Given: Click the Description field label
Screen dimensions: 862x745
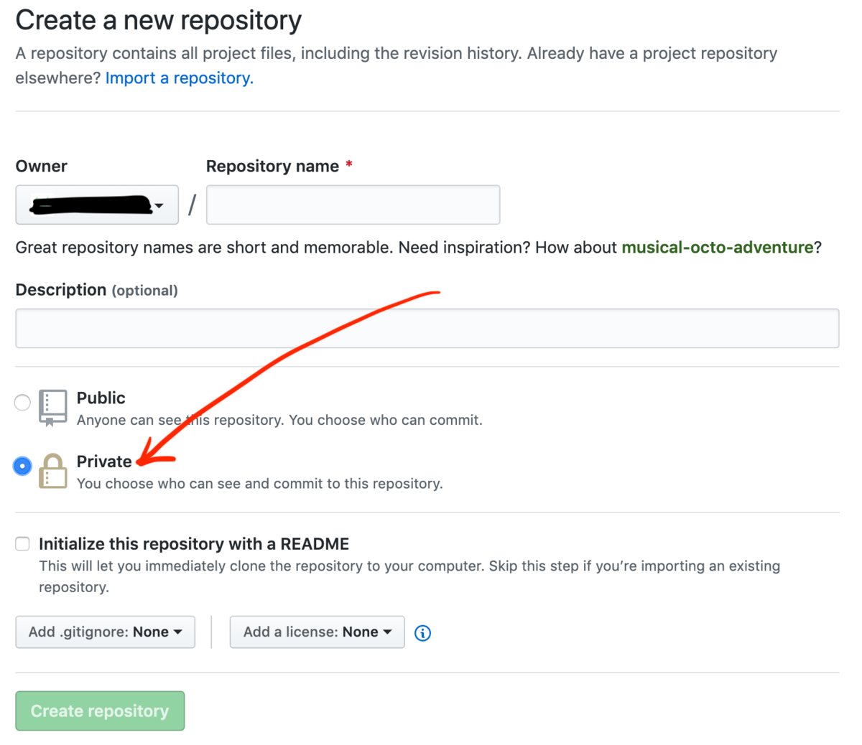Looking at the screenshot, I should click(61, 290).
